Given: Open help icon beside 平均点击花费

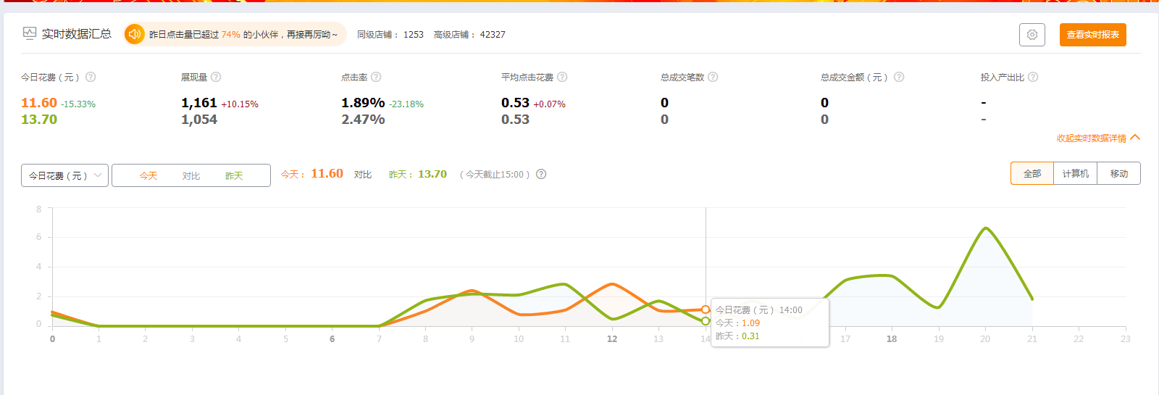Looking at the screenshot, I should click(562, 77).
